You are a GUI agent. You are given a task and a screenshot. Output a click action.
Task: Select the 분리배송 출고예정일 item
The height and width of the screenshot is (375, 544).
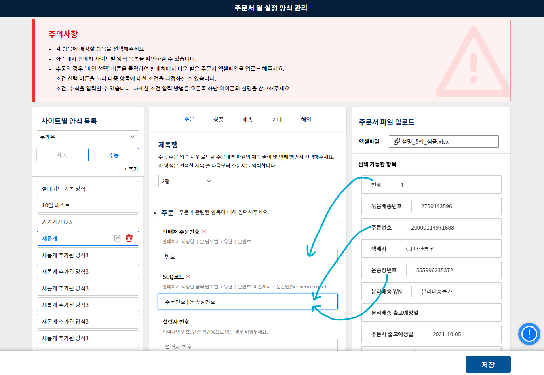tap(432, 313)
